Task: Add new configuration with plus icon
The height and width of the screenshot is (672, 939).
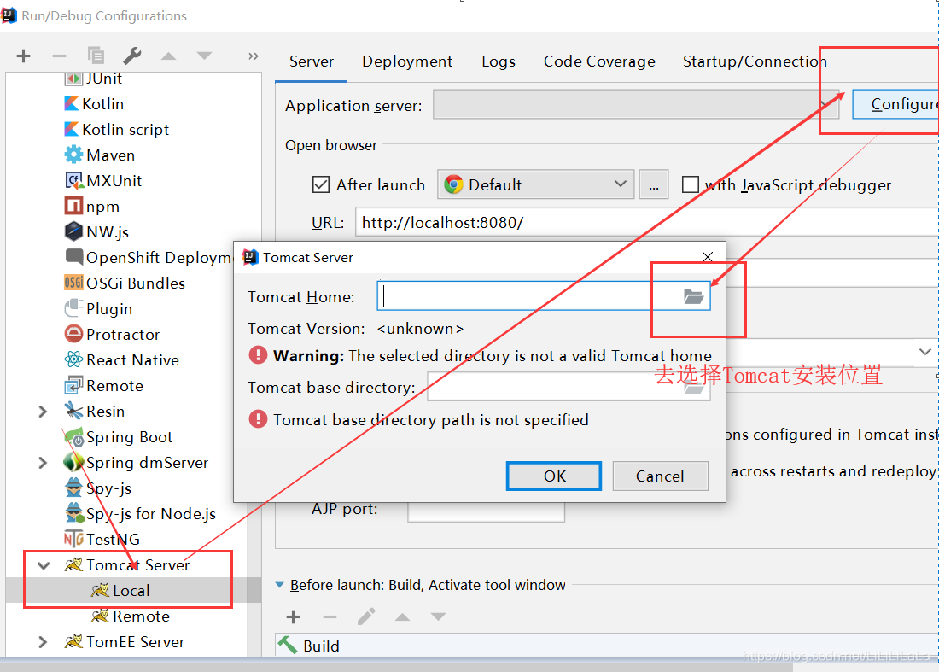Action: [x=23, y=56]
